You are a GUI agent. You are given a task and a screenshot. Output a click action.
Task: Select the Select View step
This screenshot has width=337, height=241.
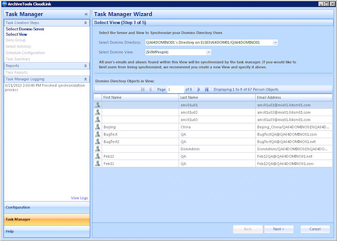click(x=16, y=34)
